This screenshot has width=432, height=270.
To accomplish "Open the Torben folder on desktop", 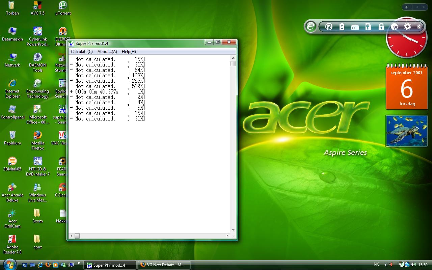I will [x=12, y=9].
